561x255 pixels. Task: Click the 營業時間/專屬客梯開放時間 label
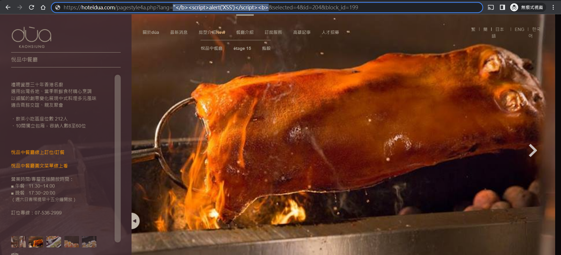[x=42, y=179]
